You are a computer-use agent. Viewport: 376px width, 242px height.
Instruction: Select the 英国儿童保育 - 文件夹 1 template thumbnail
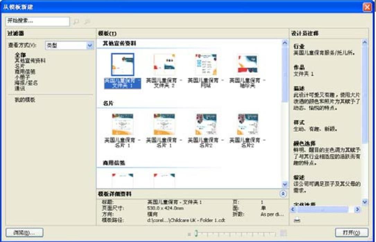[123, 65]
